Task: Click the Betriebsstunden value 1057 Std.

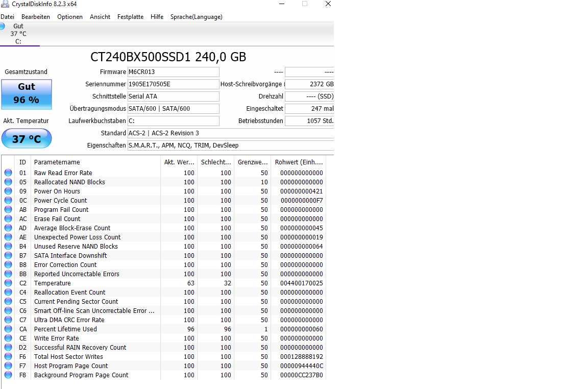Action: (x=309, y=121)
